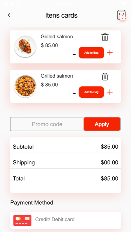This screenshot has width=131, height=232.
Task: Focus the Promo code input field
Action: point(47,124)
